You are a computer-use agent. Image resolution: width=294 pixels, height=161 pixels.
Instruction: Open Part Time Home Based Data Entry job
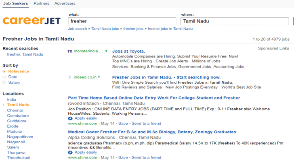tap(154, 98)
